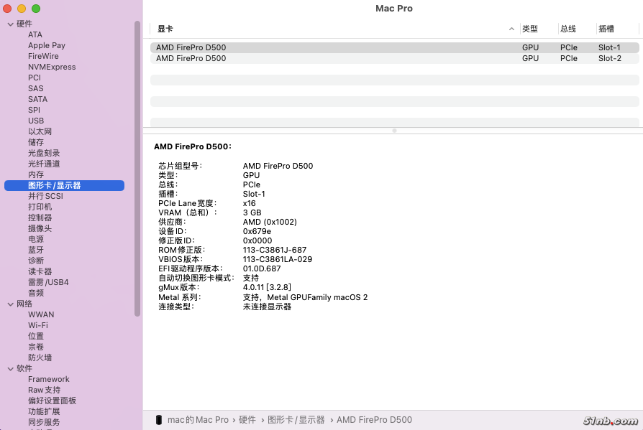Image resolution: width=643 pixels, height=430 pixels.
Task: Collapse the 硬件 section in sidebar
Action: pyautogui.click(x=10, y=24)
